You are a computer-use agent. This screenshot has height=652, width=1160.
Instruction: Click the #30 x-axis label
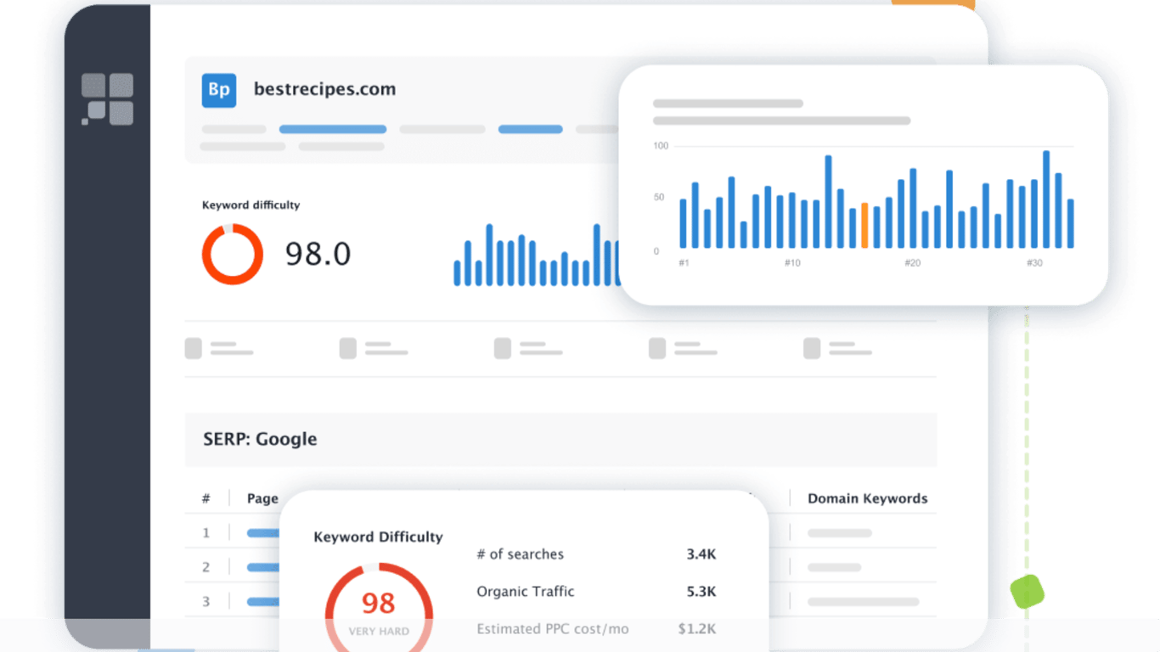1034,263
